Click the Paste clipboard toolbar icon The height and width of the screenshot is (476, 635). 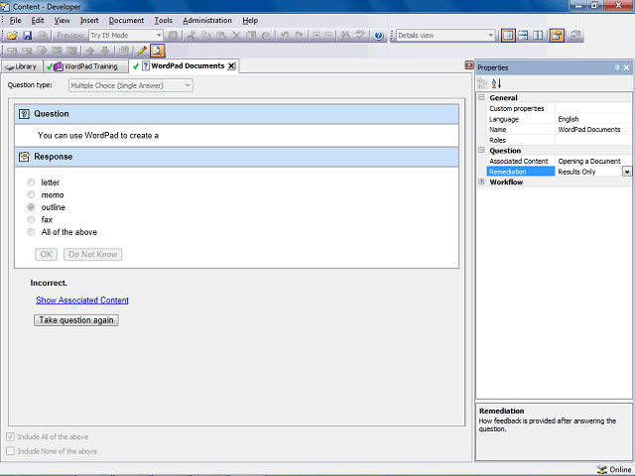tap(221, 36)
